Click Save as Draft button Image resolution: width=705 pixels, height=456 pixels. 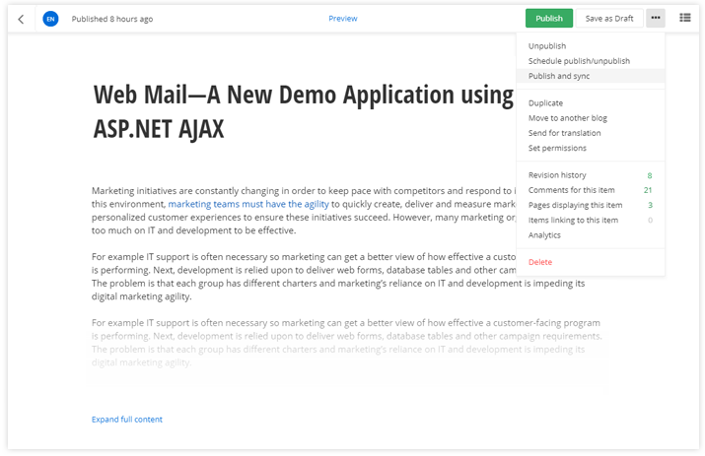[x=608, y=19]
